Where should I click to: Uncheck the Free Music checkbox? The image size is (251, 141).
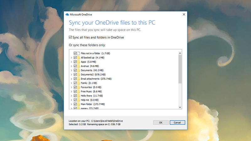coord(75,91)
